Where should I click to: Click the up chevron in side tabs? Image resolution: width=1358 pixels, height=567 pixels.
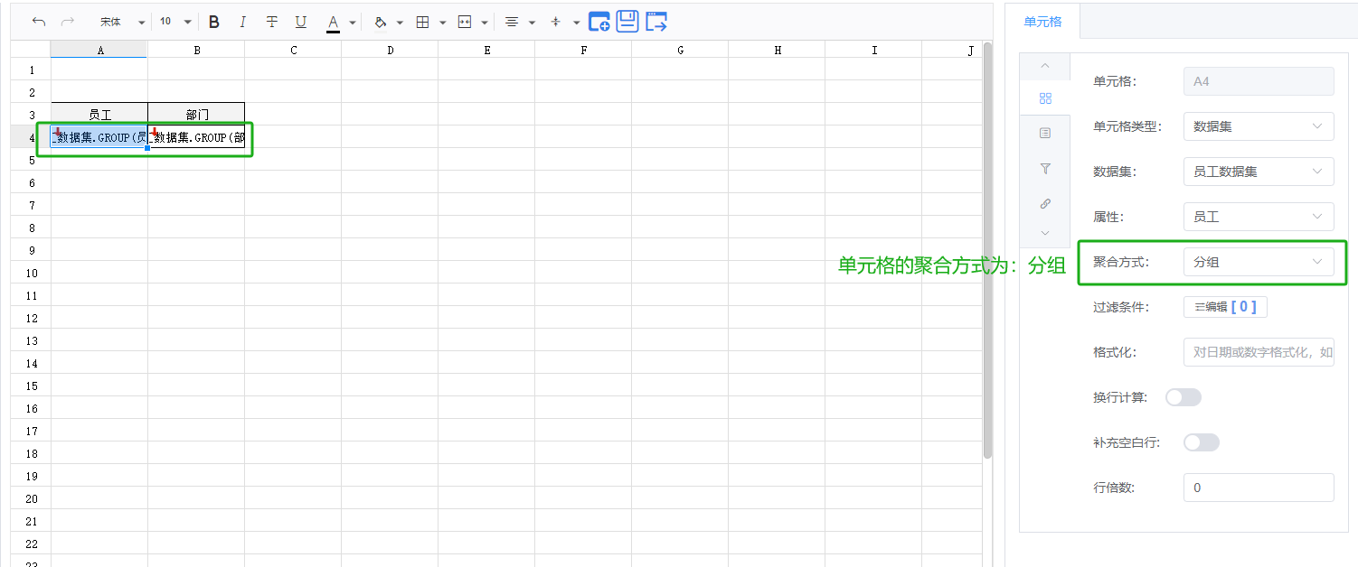click(x=1045, y=65)
